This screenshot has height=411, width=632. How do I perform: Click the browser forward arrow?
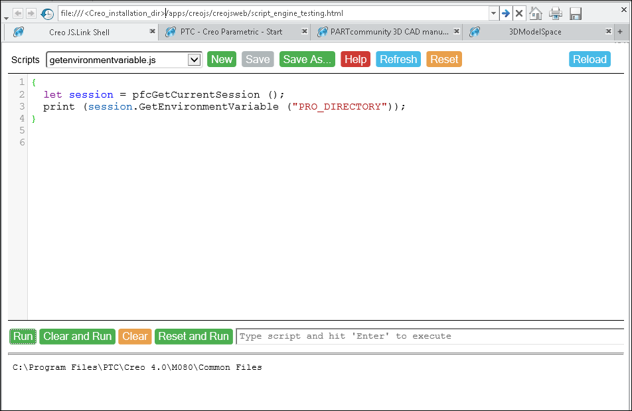(x=31, y=13)
